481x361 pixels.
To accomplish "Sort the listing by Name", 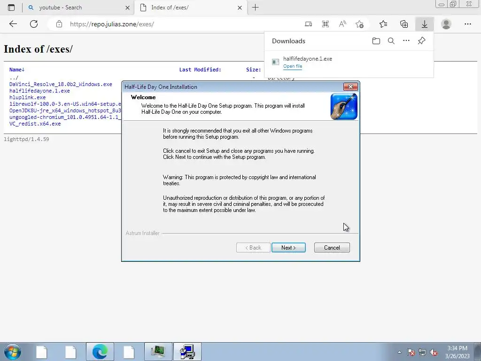I will pyautogui.click(x=17, y=70).
